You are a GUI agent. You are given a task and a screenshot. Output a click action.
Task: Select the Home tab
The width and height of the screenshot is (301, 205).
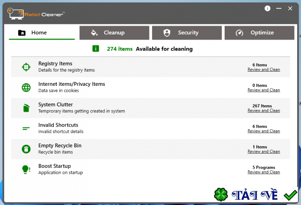42,33
